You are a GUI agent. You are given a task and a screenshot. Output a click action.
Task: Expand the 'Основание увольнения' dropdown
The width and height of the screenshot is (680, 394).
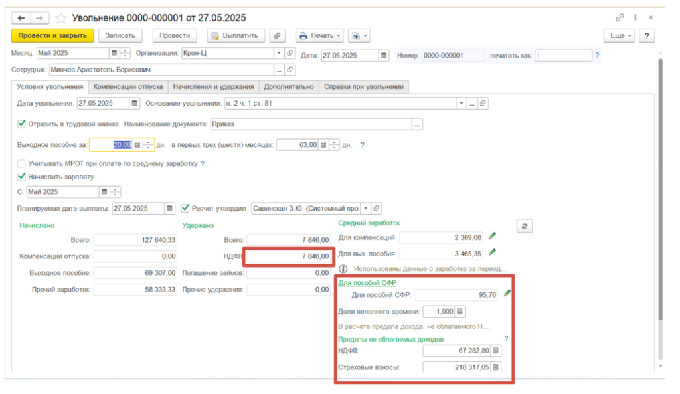click(461, 104)
